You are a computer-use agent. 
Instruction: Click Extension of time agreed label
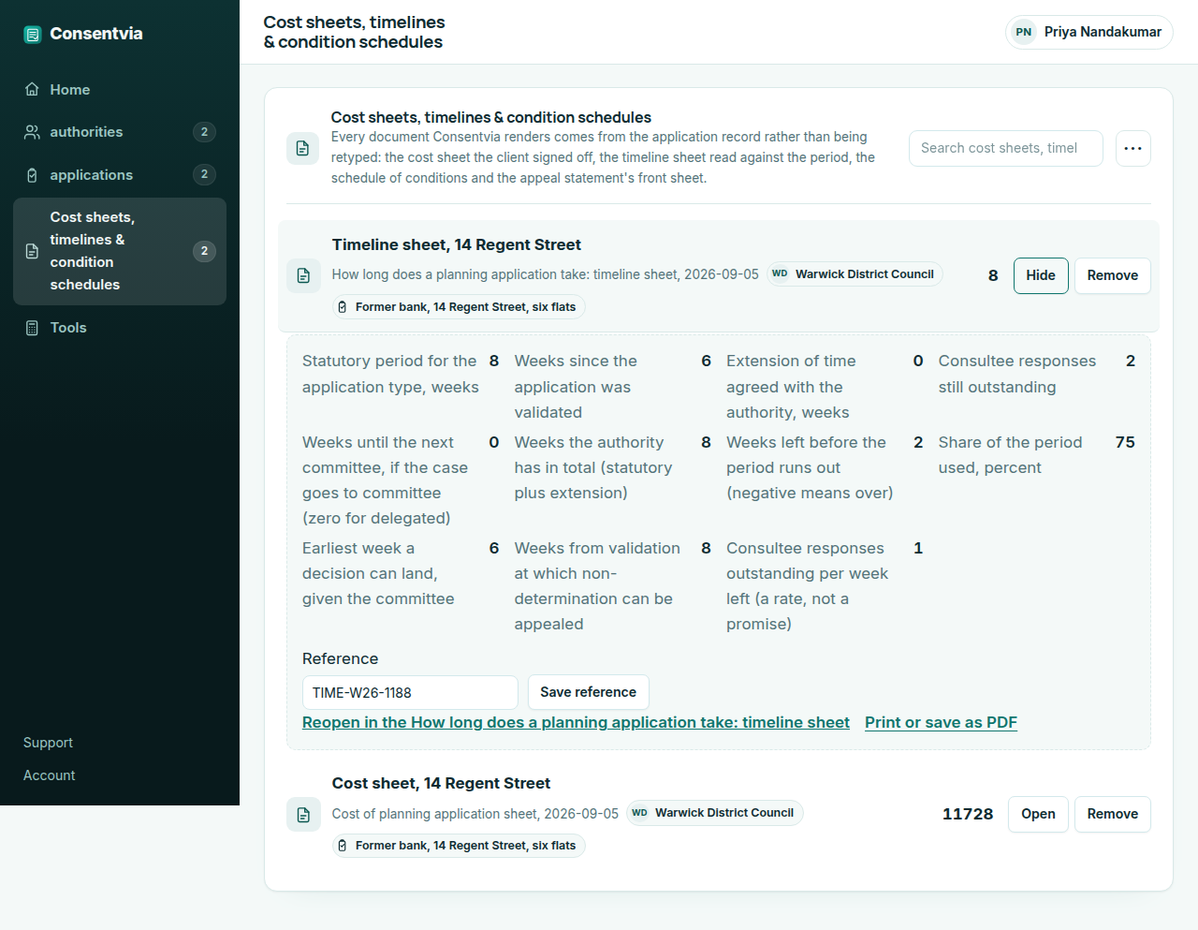click(791, 387)
